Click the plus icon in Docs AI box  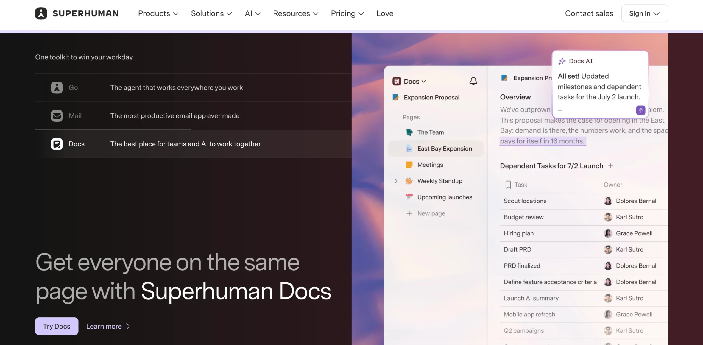(560, 110)
